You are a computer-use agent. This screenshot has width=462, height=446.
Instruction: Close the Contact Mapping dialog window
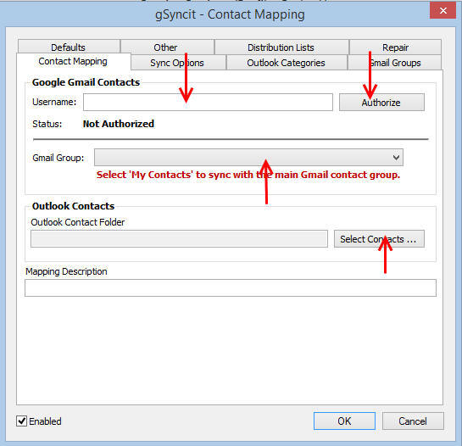tap(443, 10)
